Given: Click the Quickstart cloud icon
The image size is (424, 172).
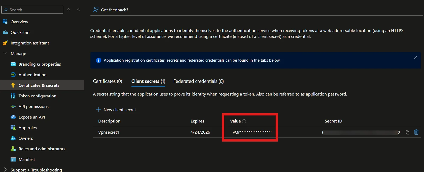Looking at the screenshot, I should pos(5,32).
